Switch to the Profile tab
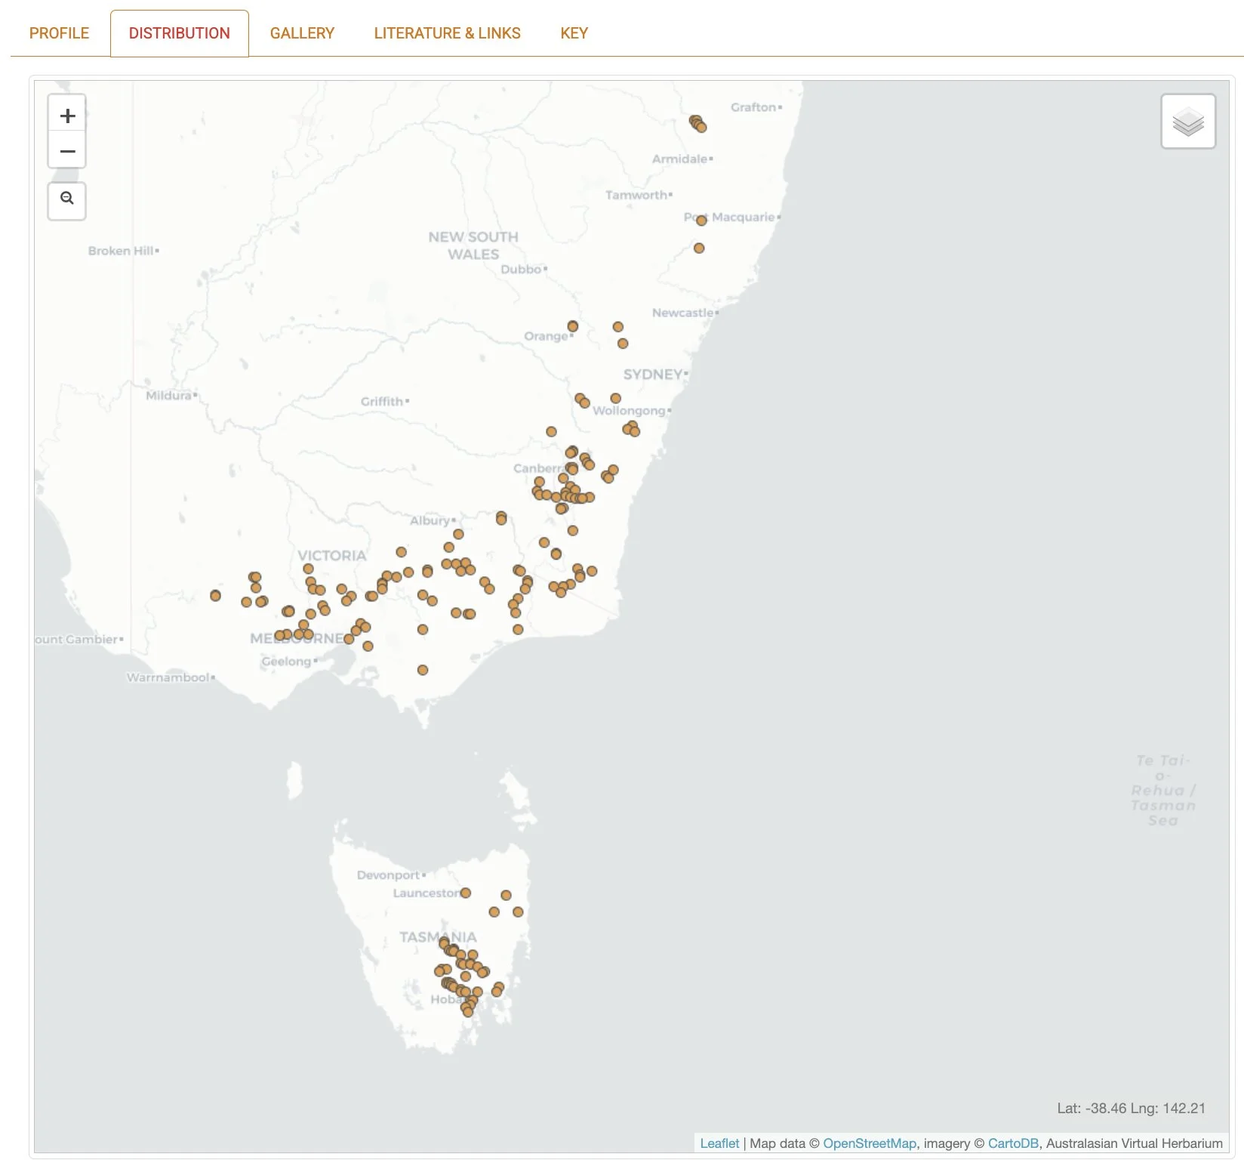The height and width of the screenshot is (1160, 1244). [x=59, y=33]
